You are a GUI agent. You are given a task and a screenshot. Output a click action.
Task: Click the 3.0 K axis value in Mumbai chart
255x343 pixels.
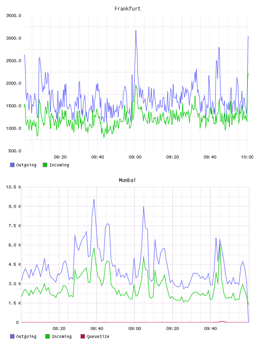pos(15,284)
